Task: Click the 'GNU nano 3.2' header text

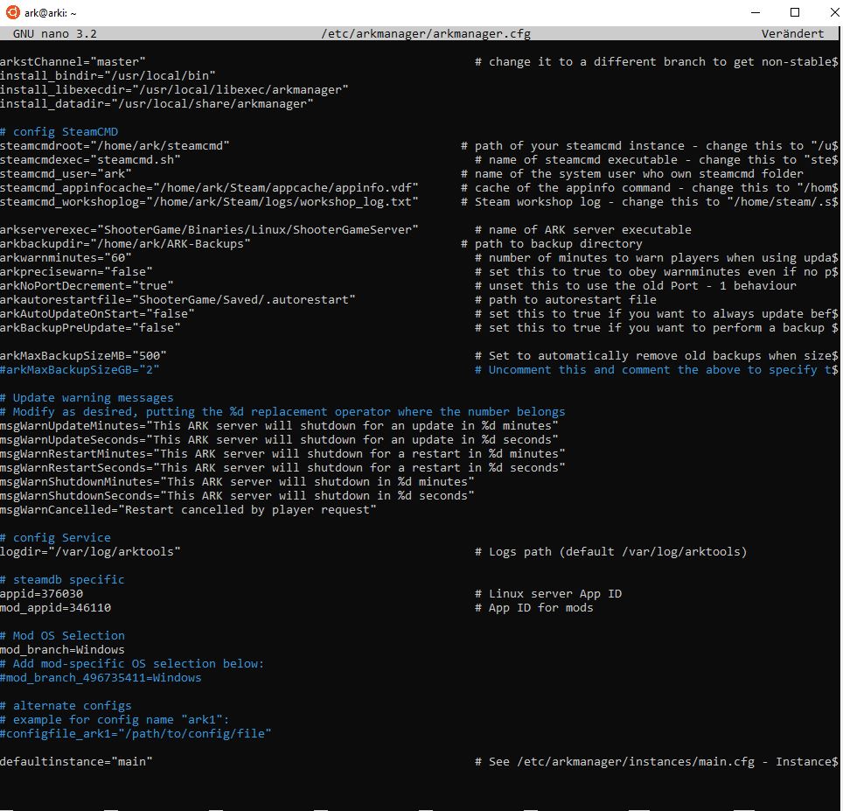Action: (x=55, y=34)
